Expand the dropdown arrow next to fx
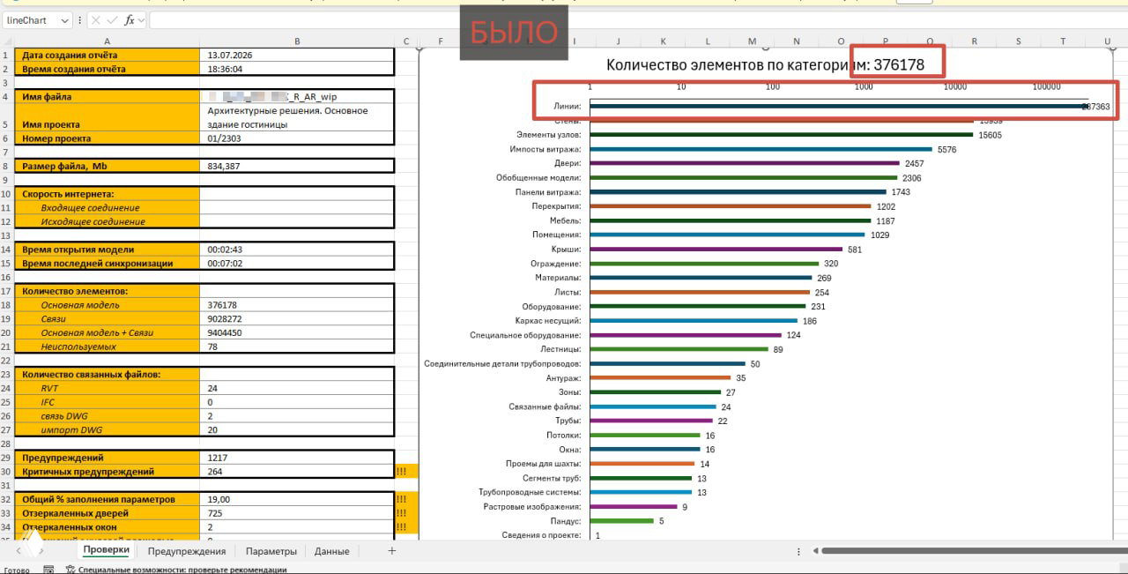 pyautogui.click(x=142, y=20)
